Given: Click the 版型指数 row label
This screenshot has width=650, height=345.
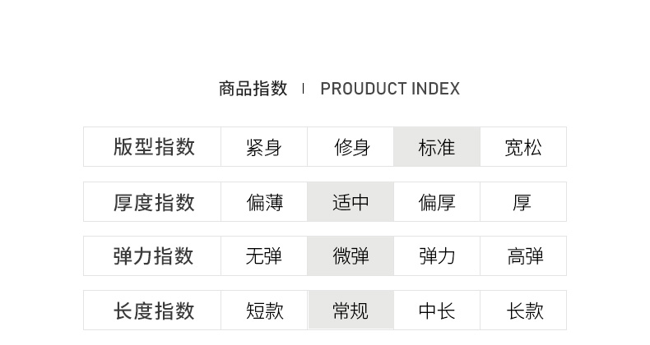Looking at the screenshot, I should click(154, 147).
